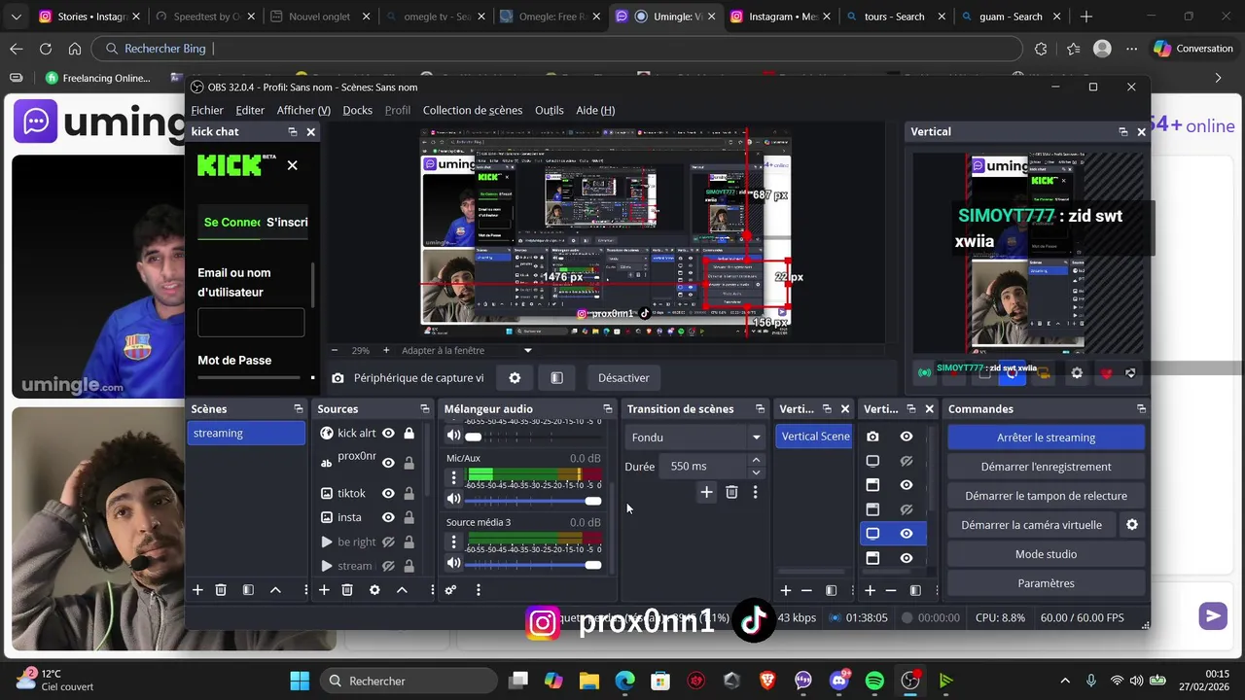Open the Fichier menu
The image size is (1245, 700).
pyautogui.click(x=207, y=111)
